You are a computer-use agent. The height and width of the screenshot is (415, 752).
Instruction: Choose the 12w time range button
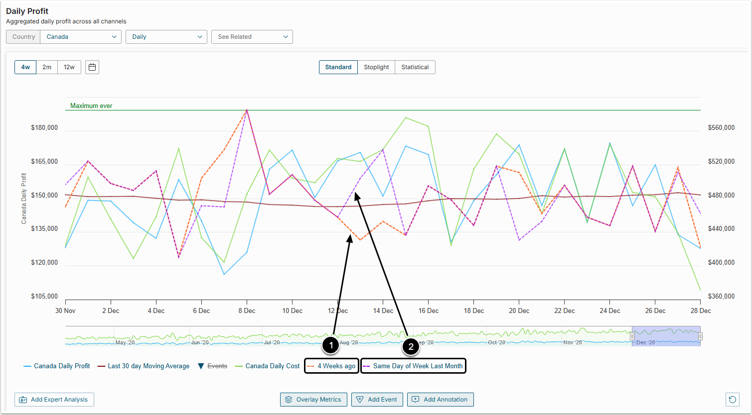pyautogui.click(x=69, y=67)
